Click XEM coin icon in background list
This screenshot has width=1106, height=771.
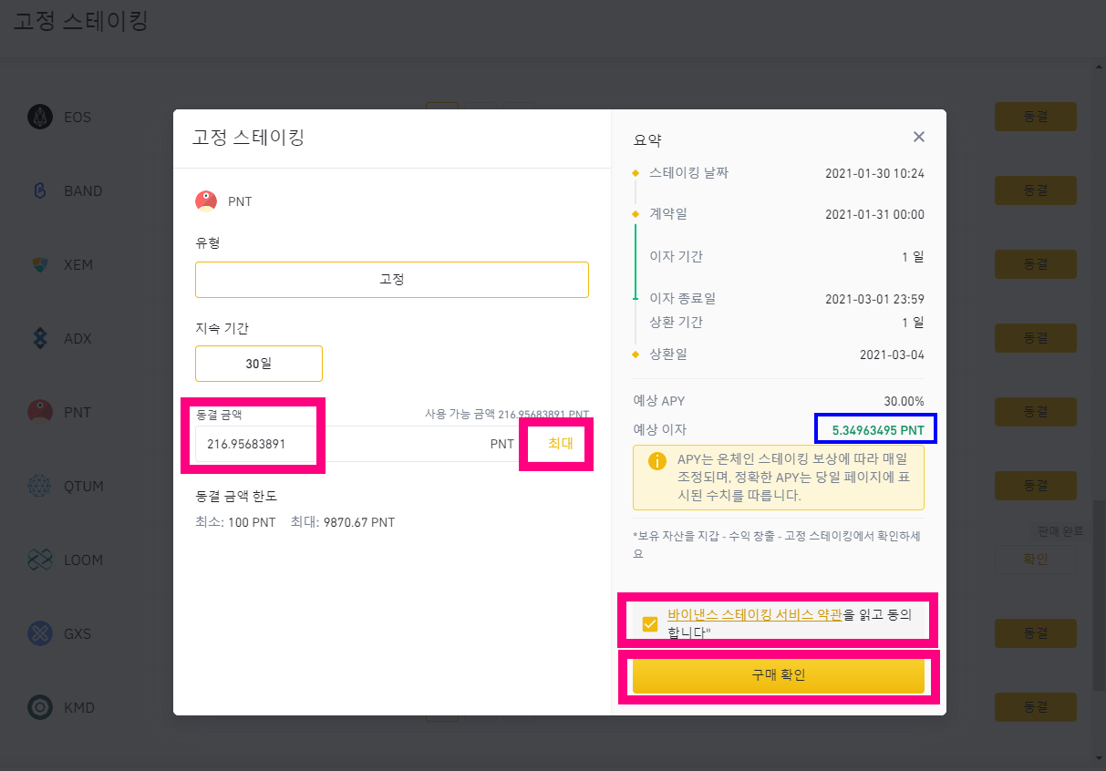click(40, 264)
